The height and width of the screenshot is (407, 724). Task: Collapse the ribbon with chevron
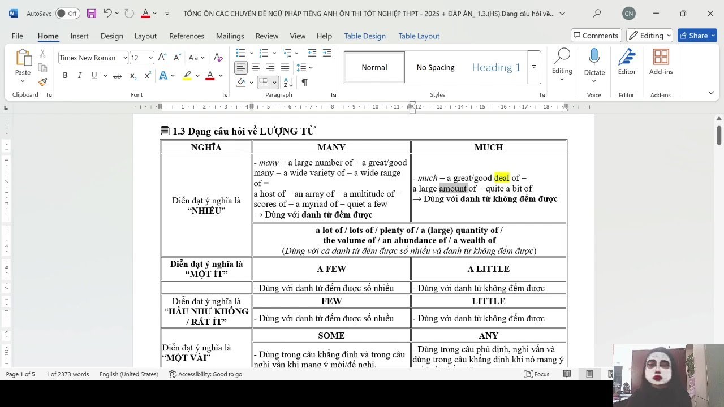click(x=711, y=93)
